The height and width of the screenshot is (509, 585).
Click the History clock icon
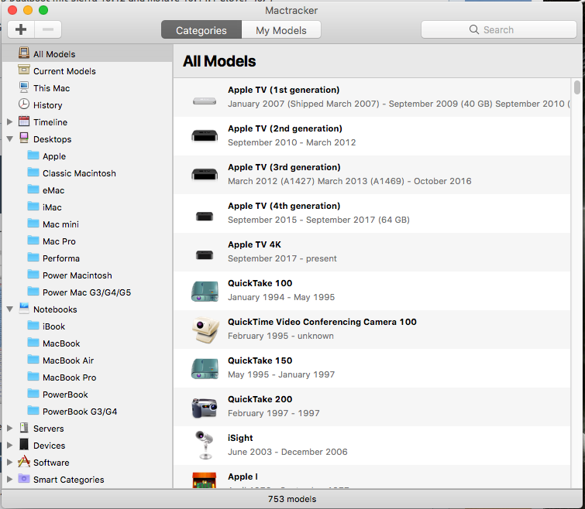coord(24,104)
